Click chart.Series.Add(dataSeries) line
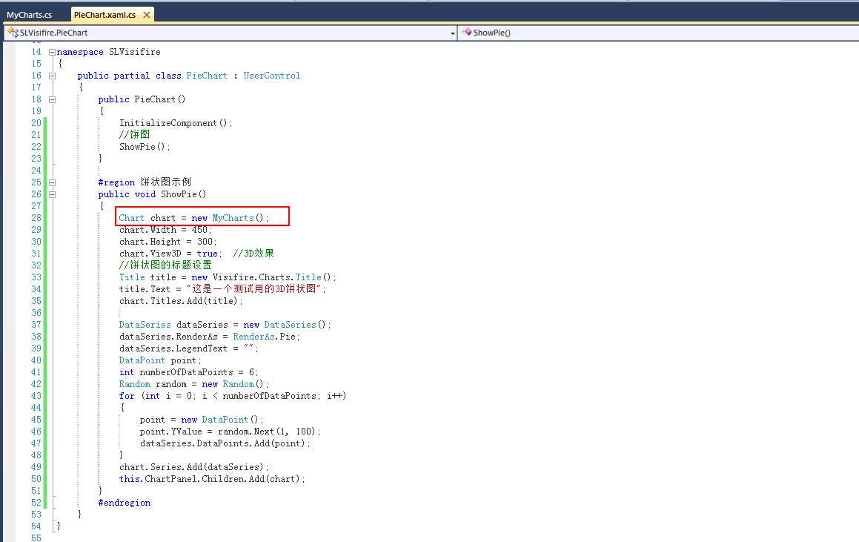Image resolution: width=859 pixels, height=542 pixels. point(194,467)
